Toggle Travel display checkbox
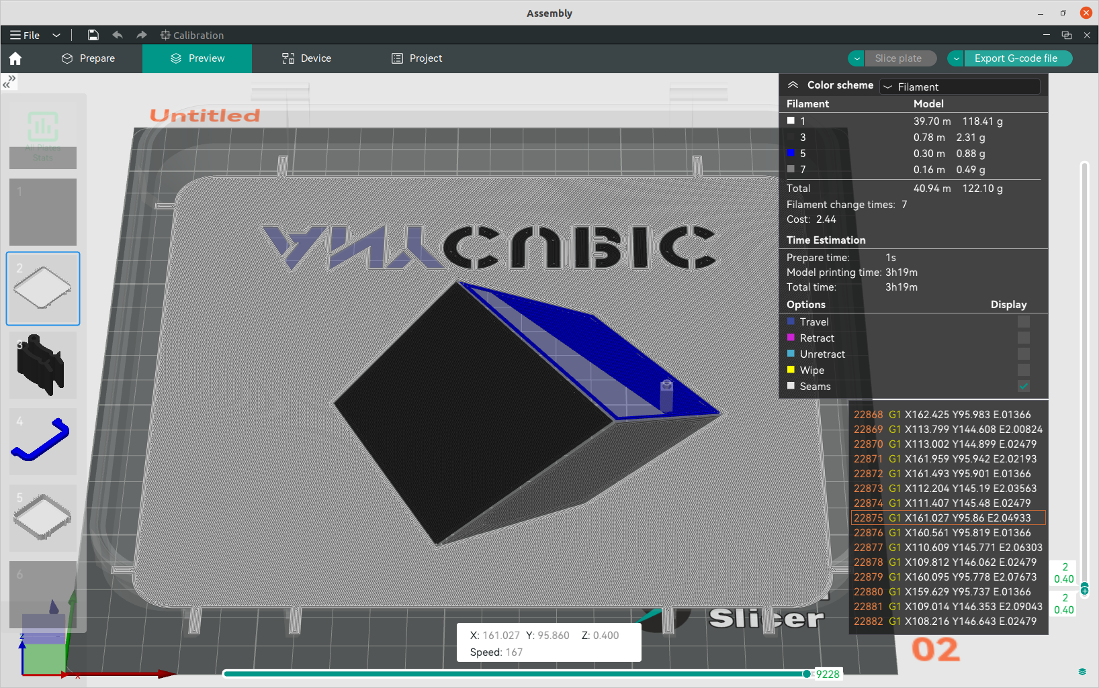 point(1024,322)
